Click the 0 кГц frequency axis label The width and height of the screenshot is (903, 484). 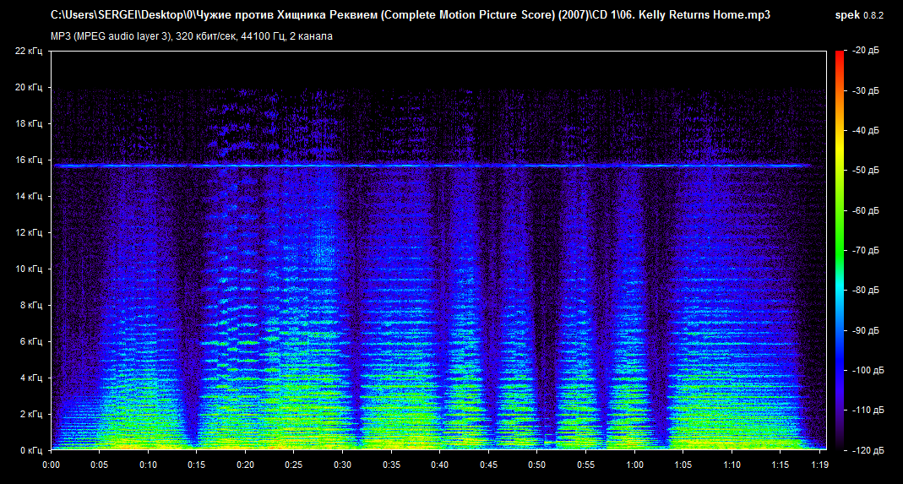(x=31, y=450)
